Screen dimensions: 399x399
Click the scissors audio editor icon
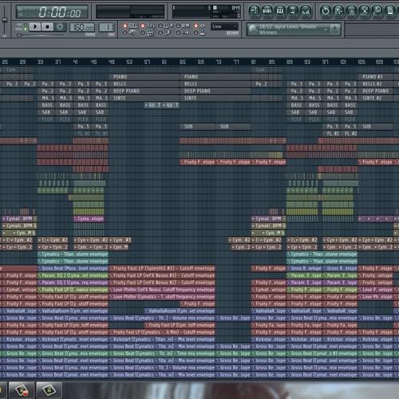pos(365,11)
